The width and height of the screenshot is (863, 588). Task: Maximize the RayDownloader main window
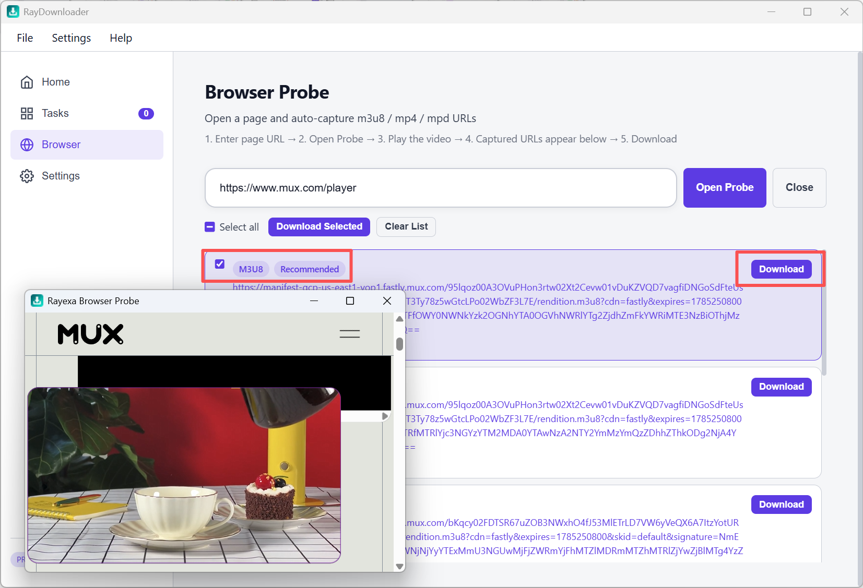pyautogui.click(x=807, y=11)
